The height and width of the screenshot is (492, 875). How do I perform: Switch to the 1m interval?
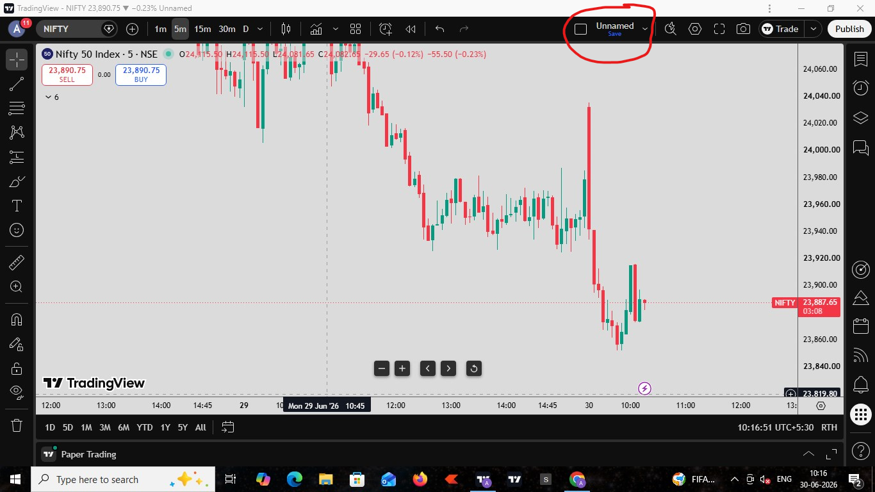click(x=160, y=29)
